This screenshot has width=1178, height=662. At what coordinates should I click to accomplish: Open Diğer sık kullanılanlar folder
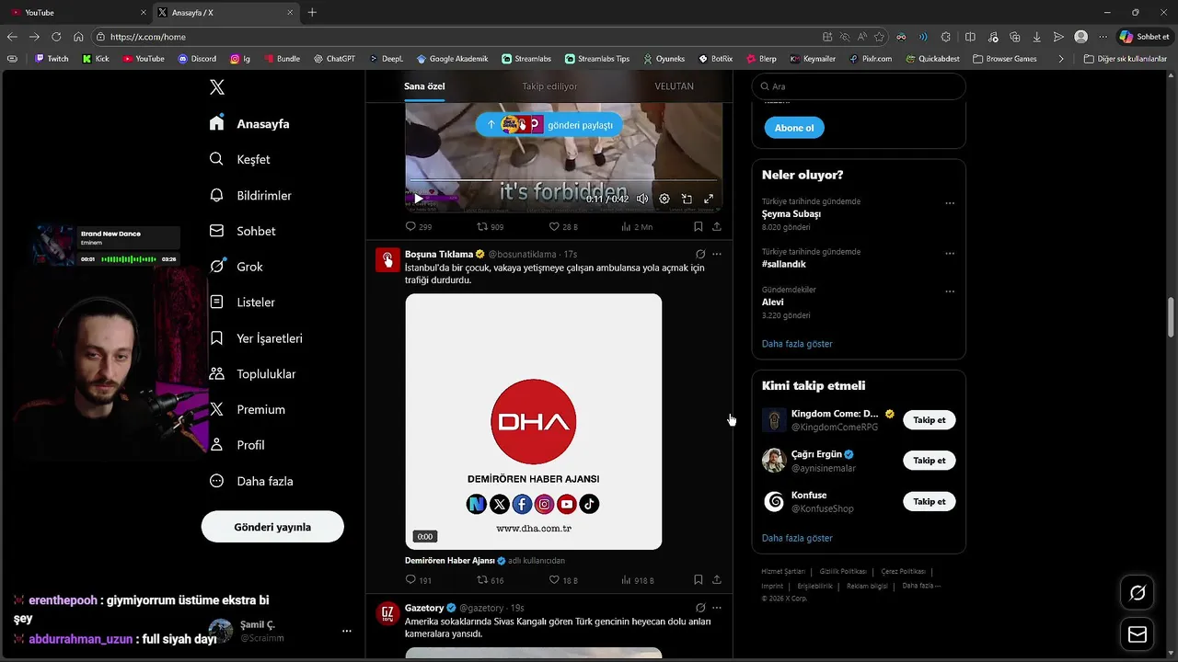[1125, 59]
